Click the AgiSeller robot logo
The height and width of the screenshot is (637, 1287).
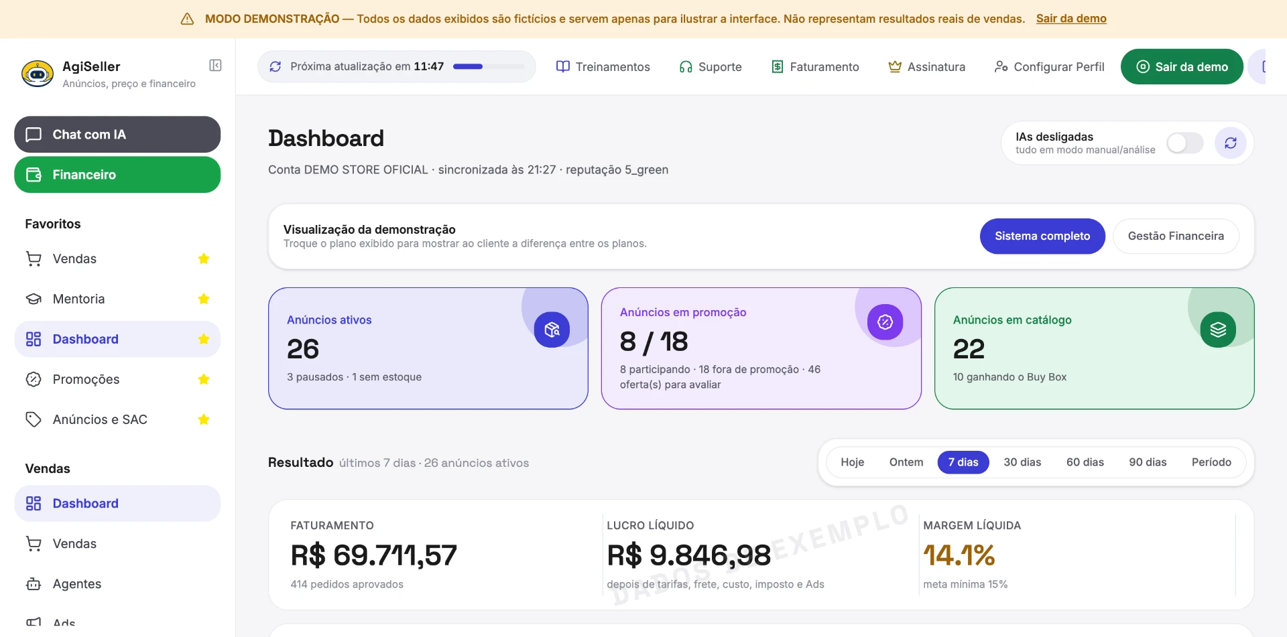(x=38, y=74)
